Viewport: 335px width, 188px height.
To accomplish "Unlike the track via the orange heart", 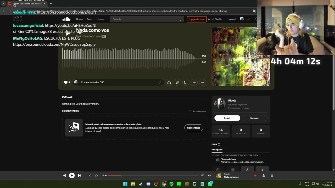I will (255, 175).
